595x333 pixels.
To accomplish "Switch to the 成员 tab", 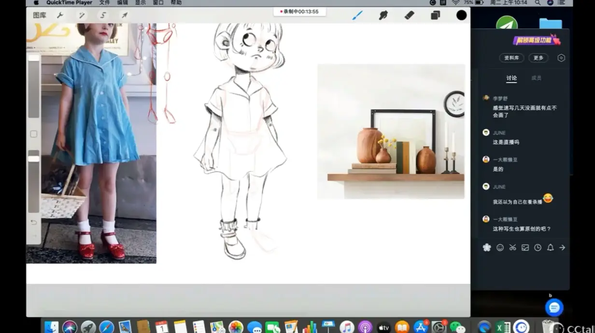I will (x=536, y=77).
